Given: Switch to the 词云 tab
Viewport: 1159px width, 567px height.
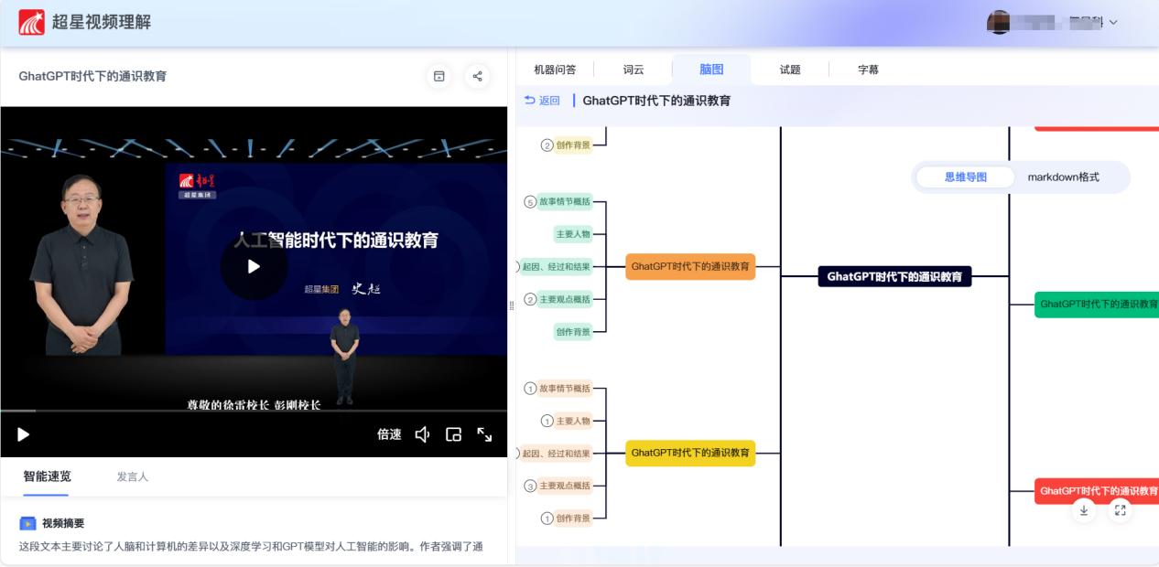Looking at the screenshot, I should coord(634,70).
